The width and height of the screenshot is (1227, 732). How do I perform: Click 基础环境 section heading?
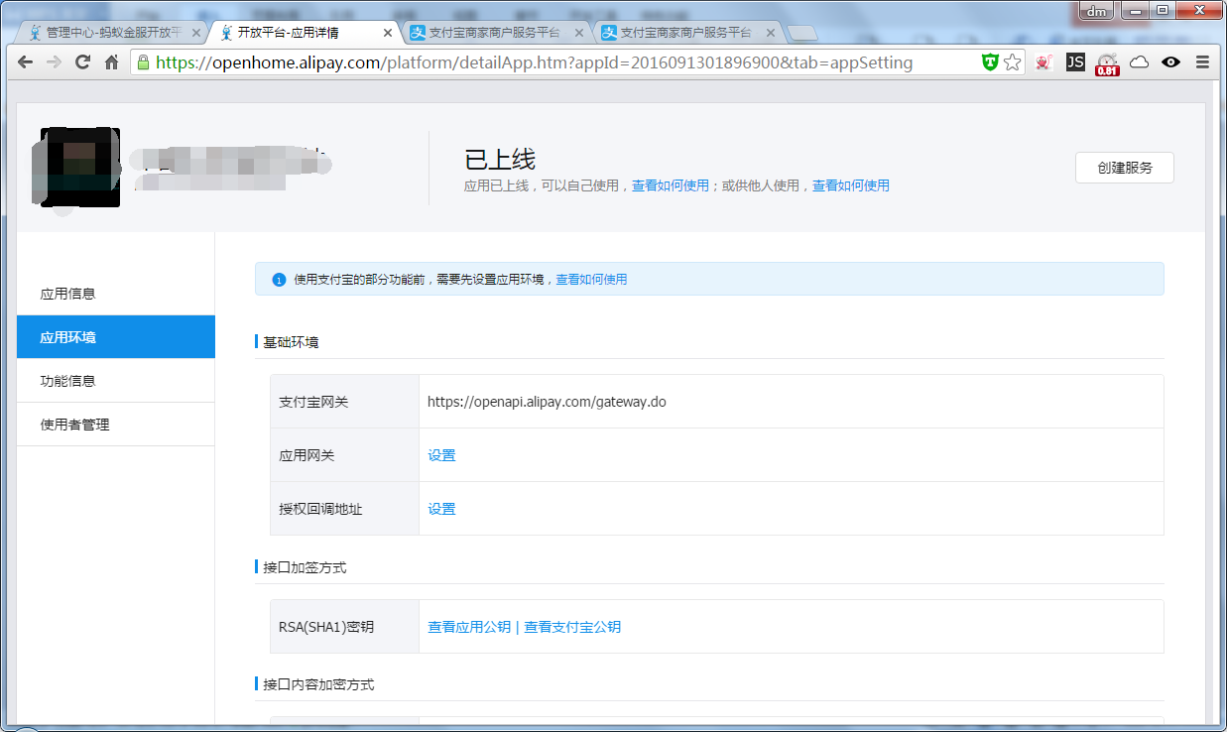click(x=291, y=342)
